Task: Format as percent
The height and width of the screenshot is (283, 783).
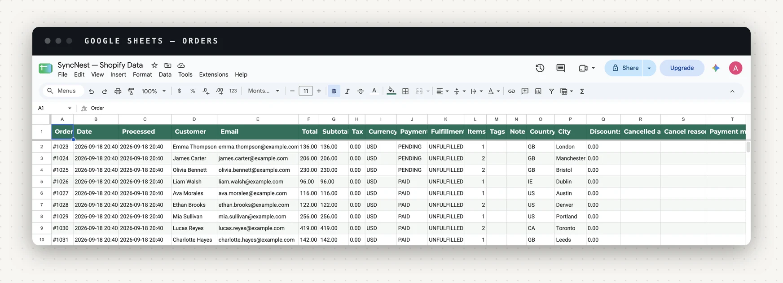Action: (x=193, y=91)
